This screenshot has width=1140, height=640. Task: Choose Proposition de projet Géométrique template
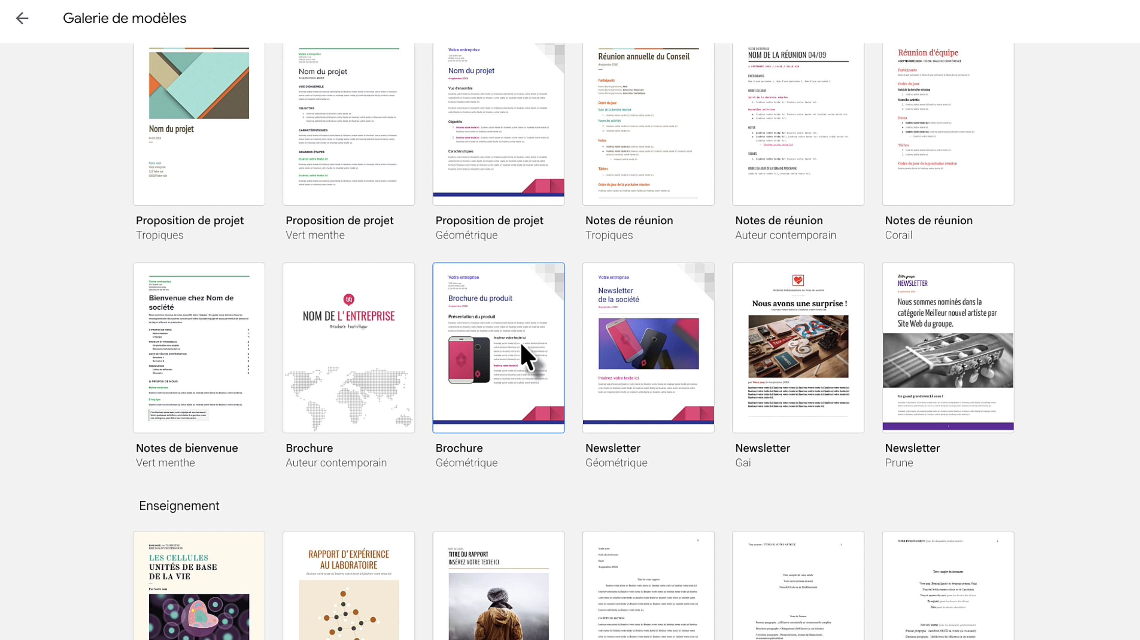coord(498,124)
